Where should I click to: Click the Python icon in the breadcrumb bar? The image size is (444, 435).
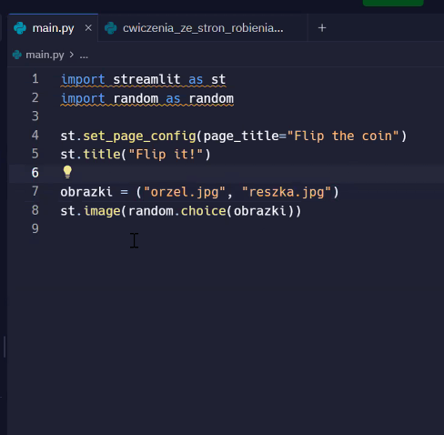17,55
